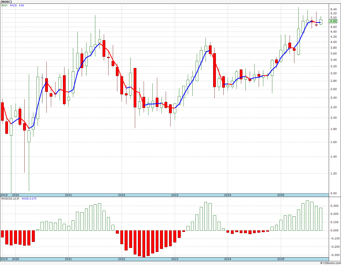Select 2021 on the price chart time axis
The height and width of the screenshot is (265, 341).
tap(68, 195)
